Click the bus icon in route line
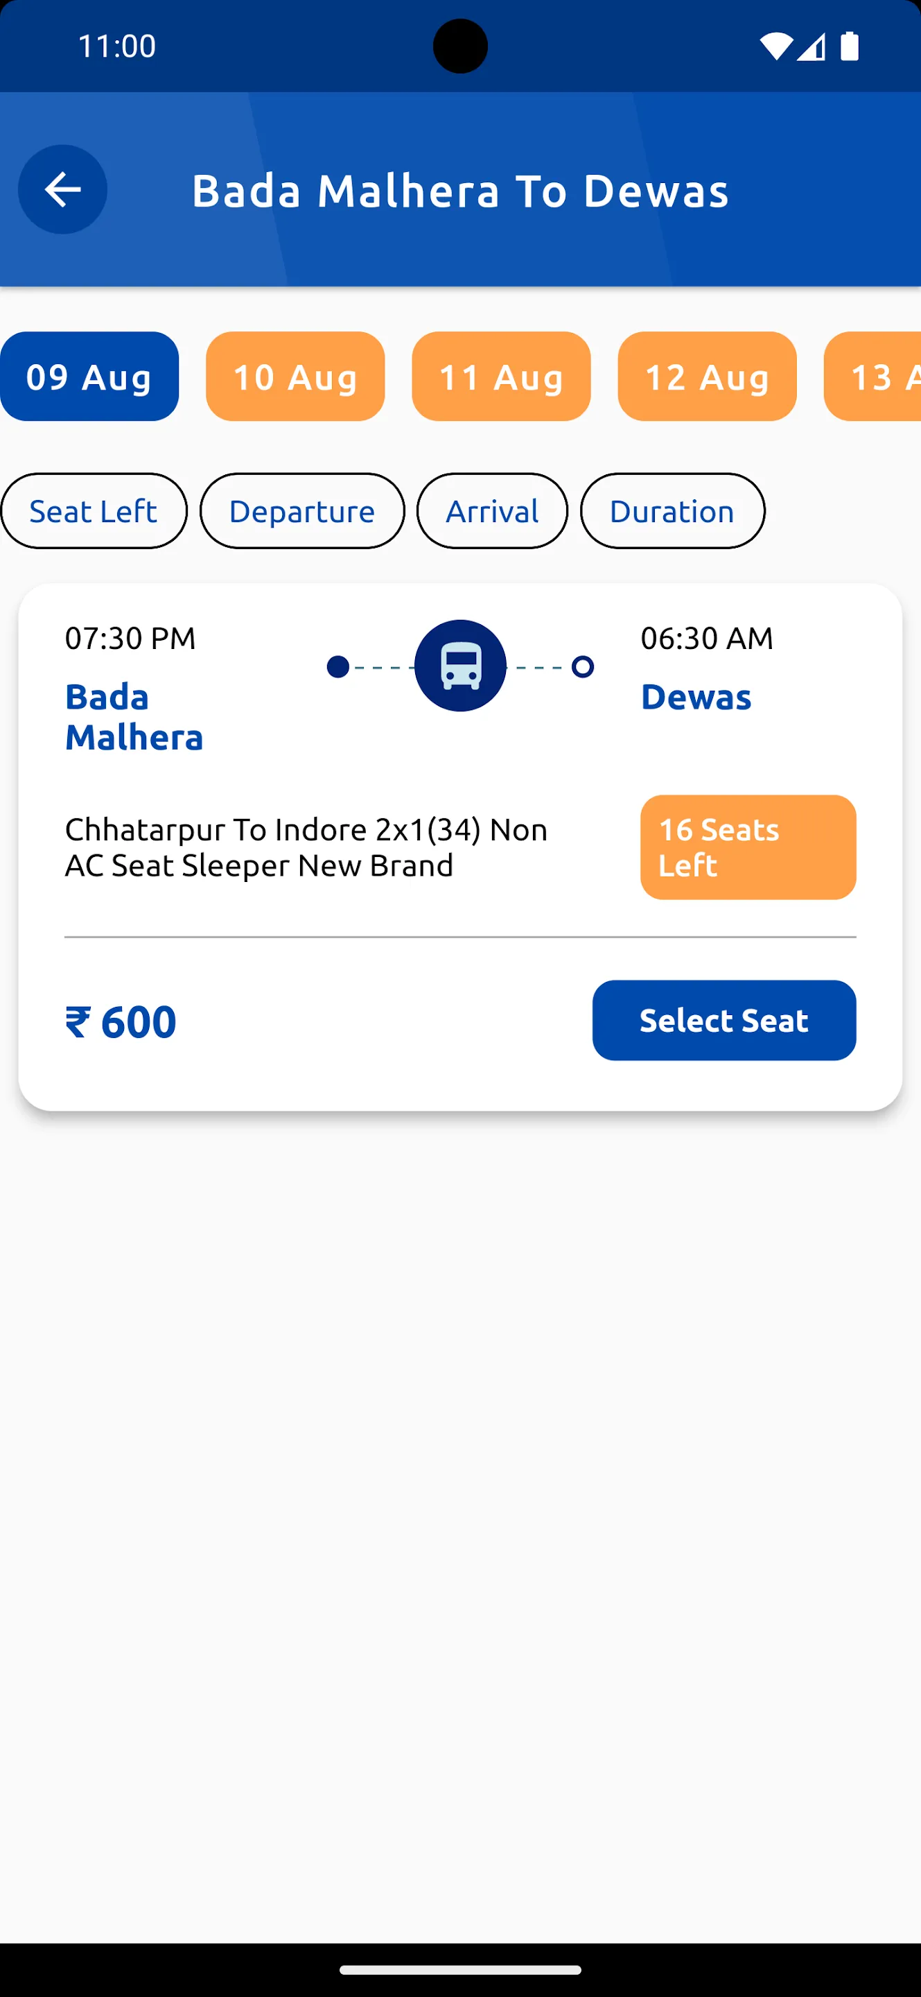The image size is (921, 1997). [x=460, y=666]
